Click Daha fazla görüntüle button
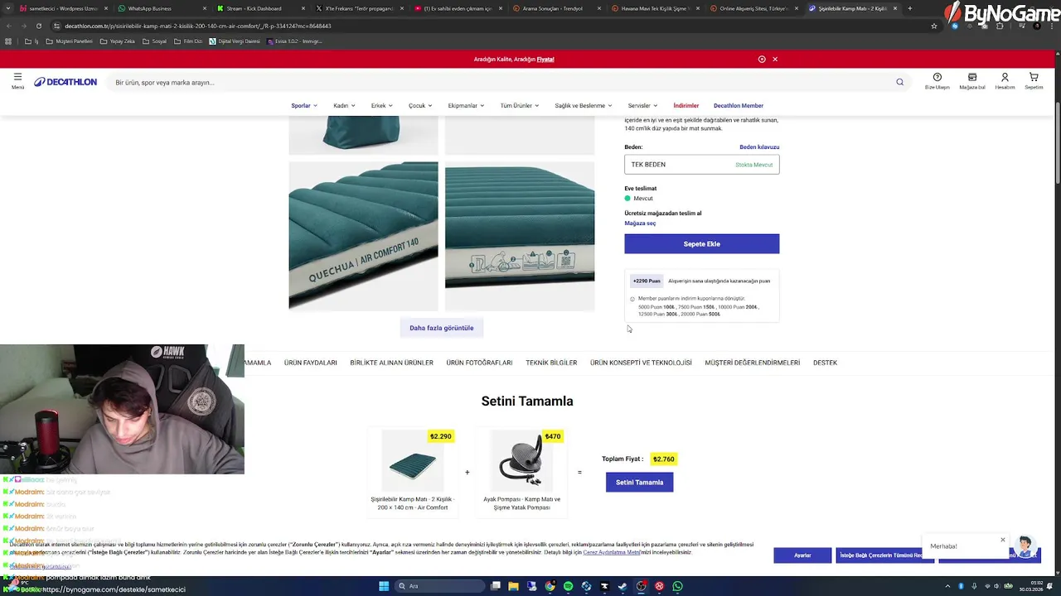 point(442,328)
